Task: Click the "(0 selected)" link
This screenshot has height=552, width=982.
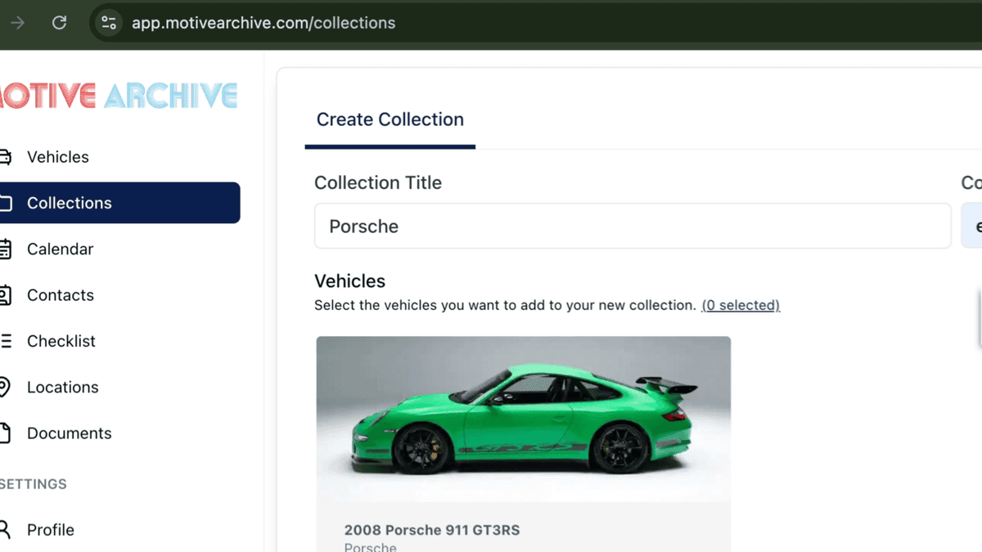Action: tap(741, 305)
